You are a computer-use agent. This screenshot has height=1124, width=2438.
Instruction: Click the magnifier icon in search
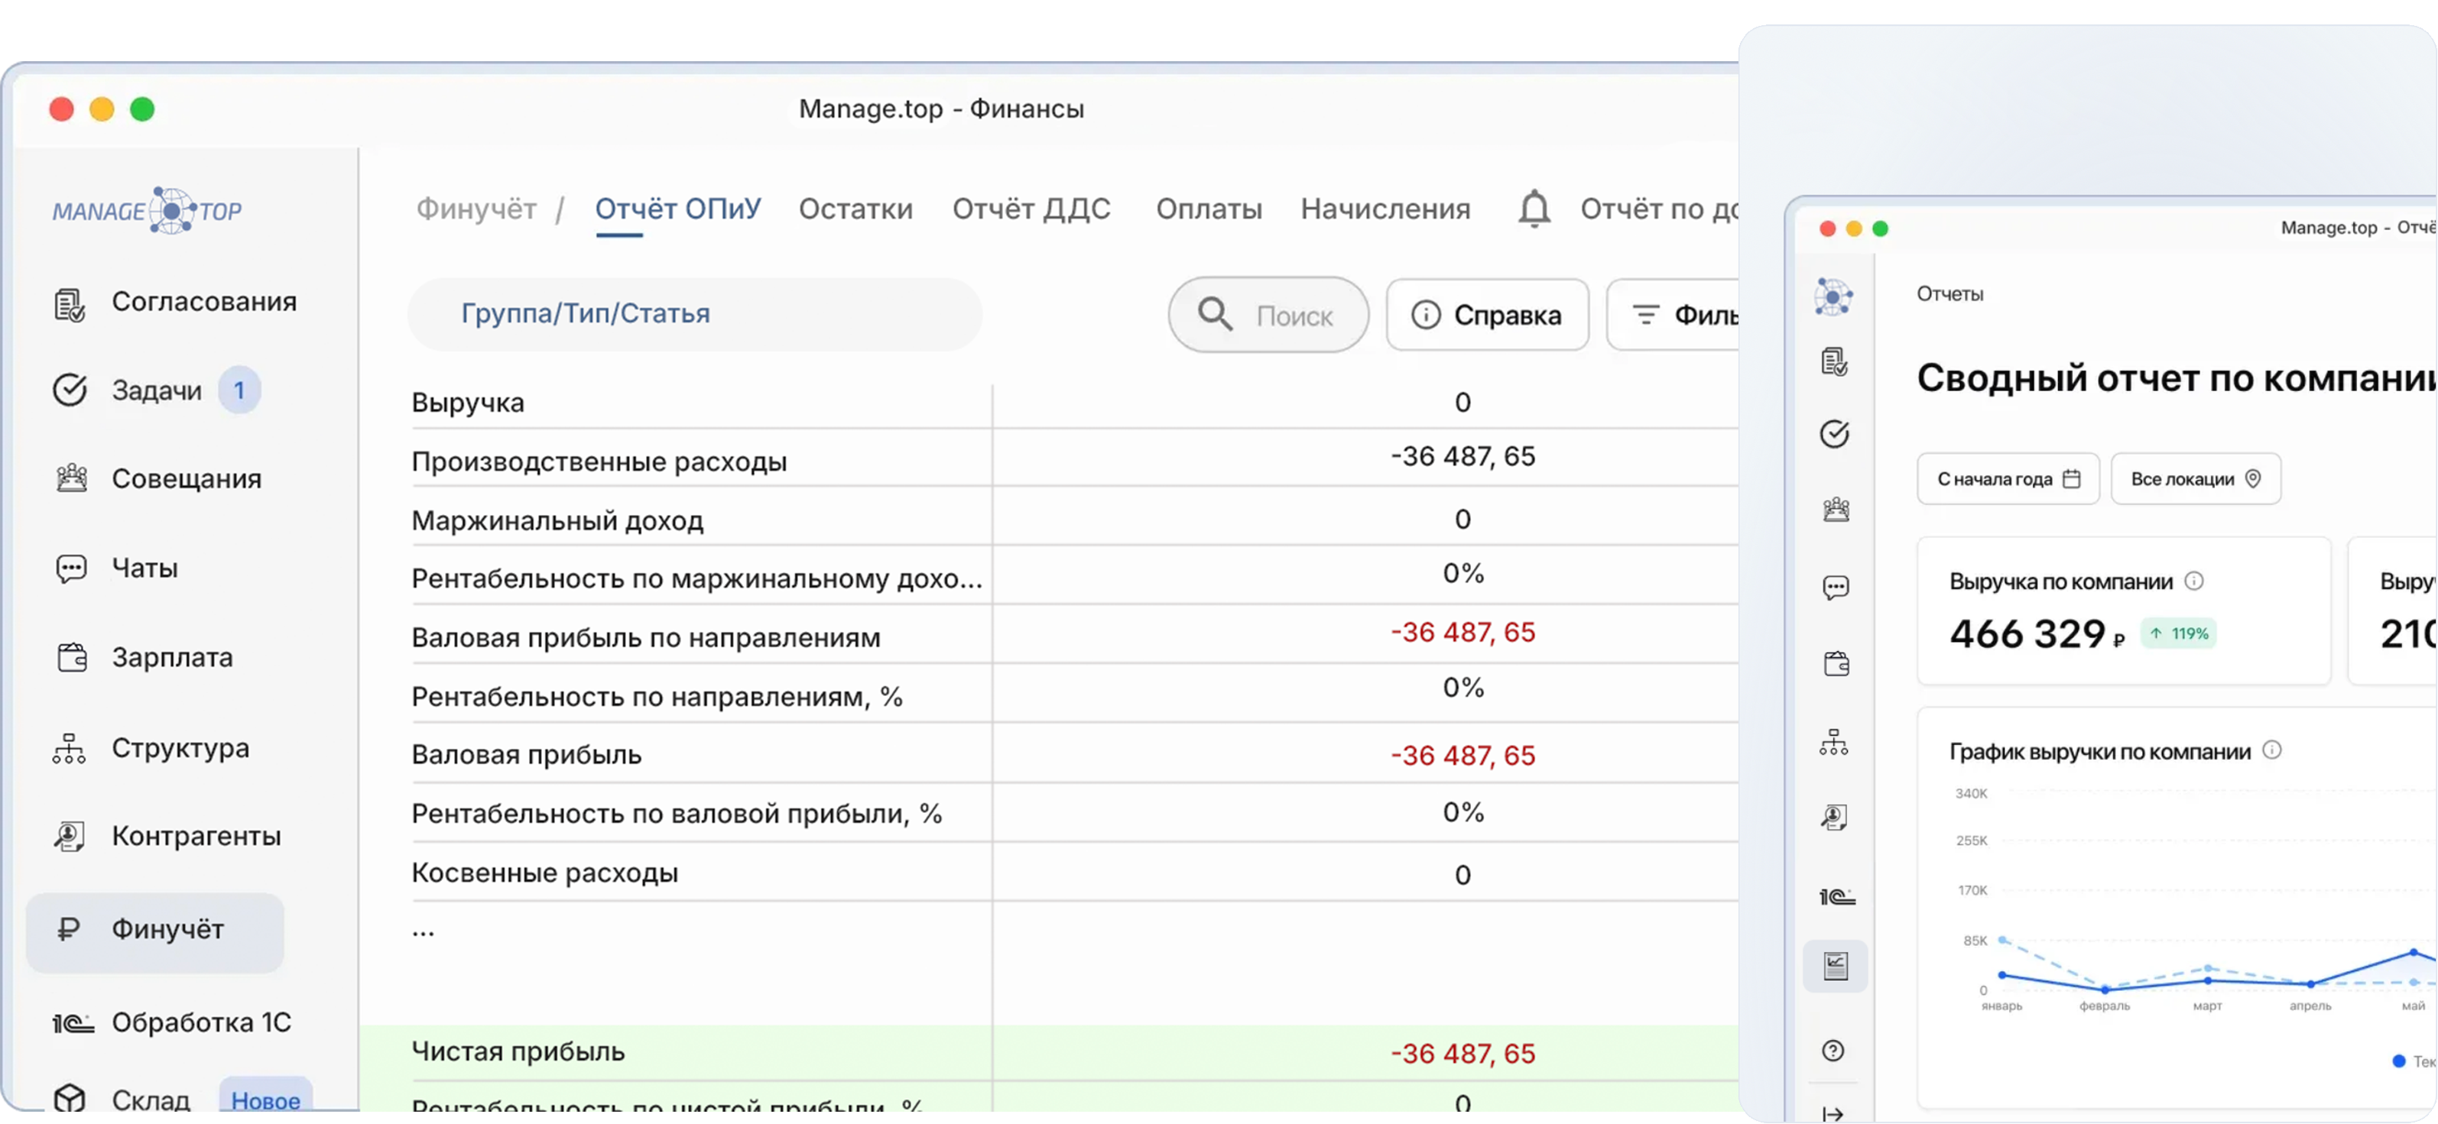point(1216,314)
